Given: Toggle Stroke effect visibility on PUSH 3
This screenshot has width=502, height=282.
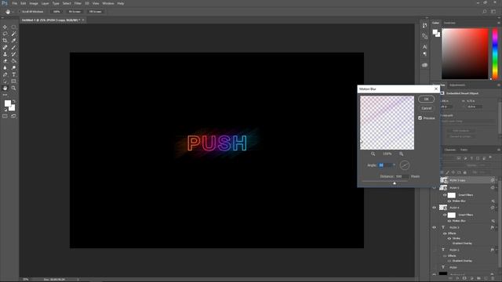Looking at the screenshot, I should click(x=449, y=238).
